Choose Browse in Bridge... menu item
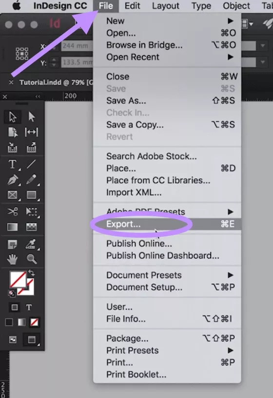 [x=167, y=45]
